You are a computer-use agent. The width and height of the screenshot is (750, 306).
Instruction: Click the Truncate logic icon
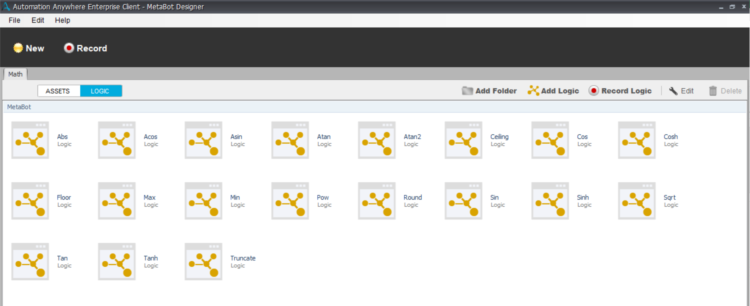(x=203, y=262)
